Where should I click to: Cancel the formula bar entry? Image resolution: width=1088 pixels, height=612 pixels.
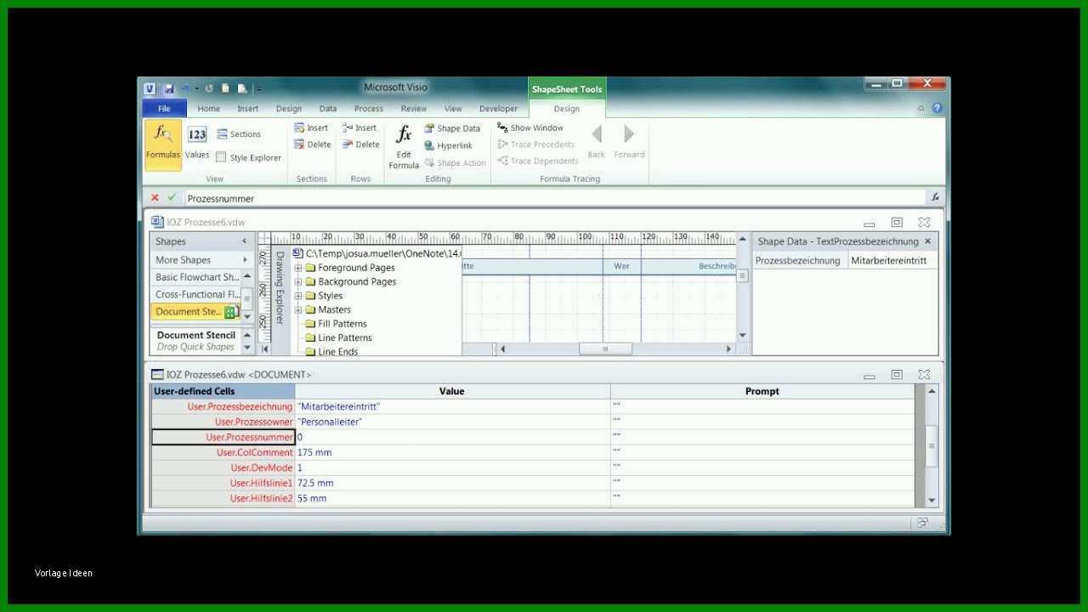[155, 197]
